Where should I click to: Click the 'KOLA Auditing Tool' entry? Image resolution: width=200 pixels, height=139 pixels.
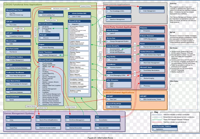pyautogui.click(x=48, y=15)
